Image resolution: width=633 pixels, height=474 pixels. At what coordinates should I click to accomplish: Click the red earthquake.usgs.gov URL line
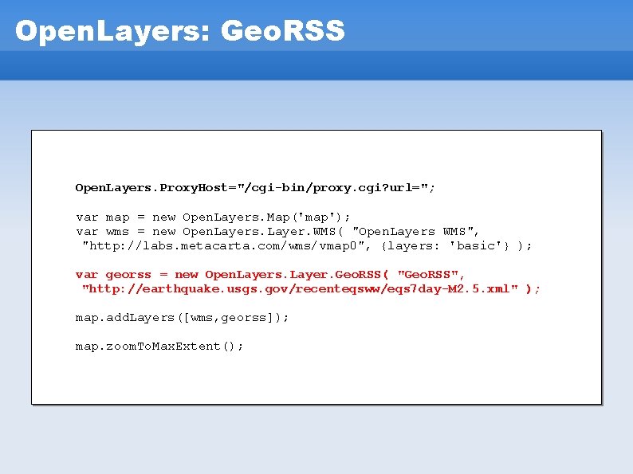click(311, 289)
